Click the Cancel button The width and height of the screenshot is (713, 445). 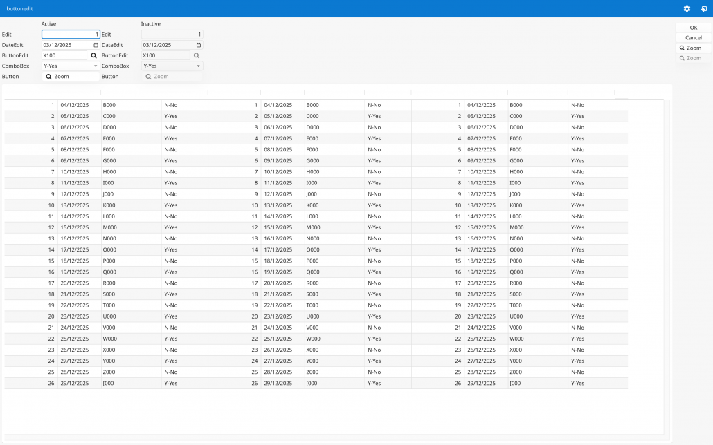tap(693, 38)
